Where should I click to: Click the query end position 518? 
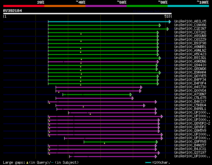point(167,16)
